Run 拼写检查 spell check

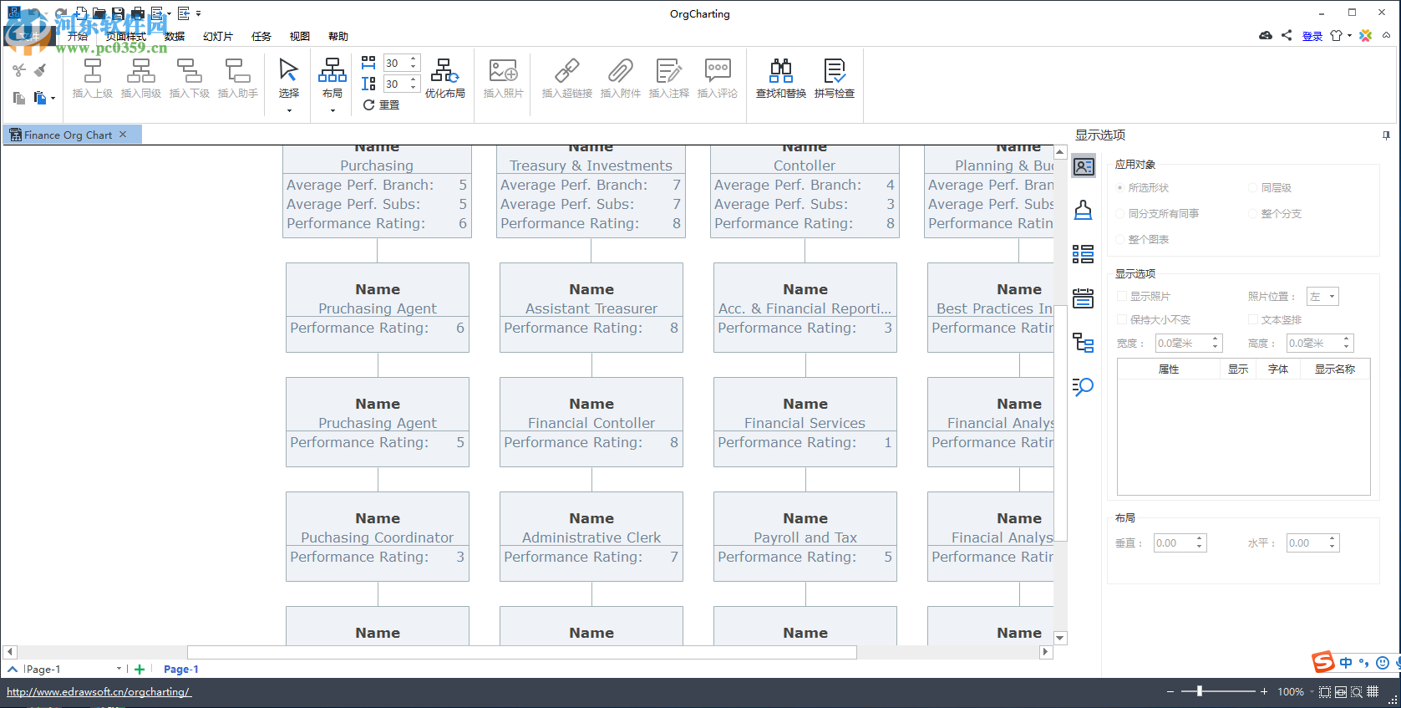tap(834, 79)
